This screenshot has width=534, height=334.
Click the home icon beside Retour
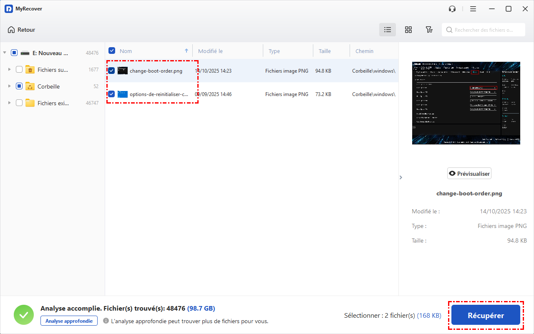coord(11,30)
